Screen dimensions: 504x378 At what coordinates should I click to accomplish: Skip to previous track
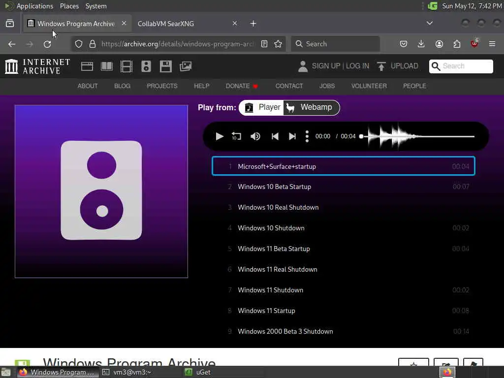click(x=275, y=136)
